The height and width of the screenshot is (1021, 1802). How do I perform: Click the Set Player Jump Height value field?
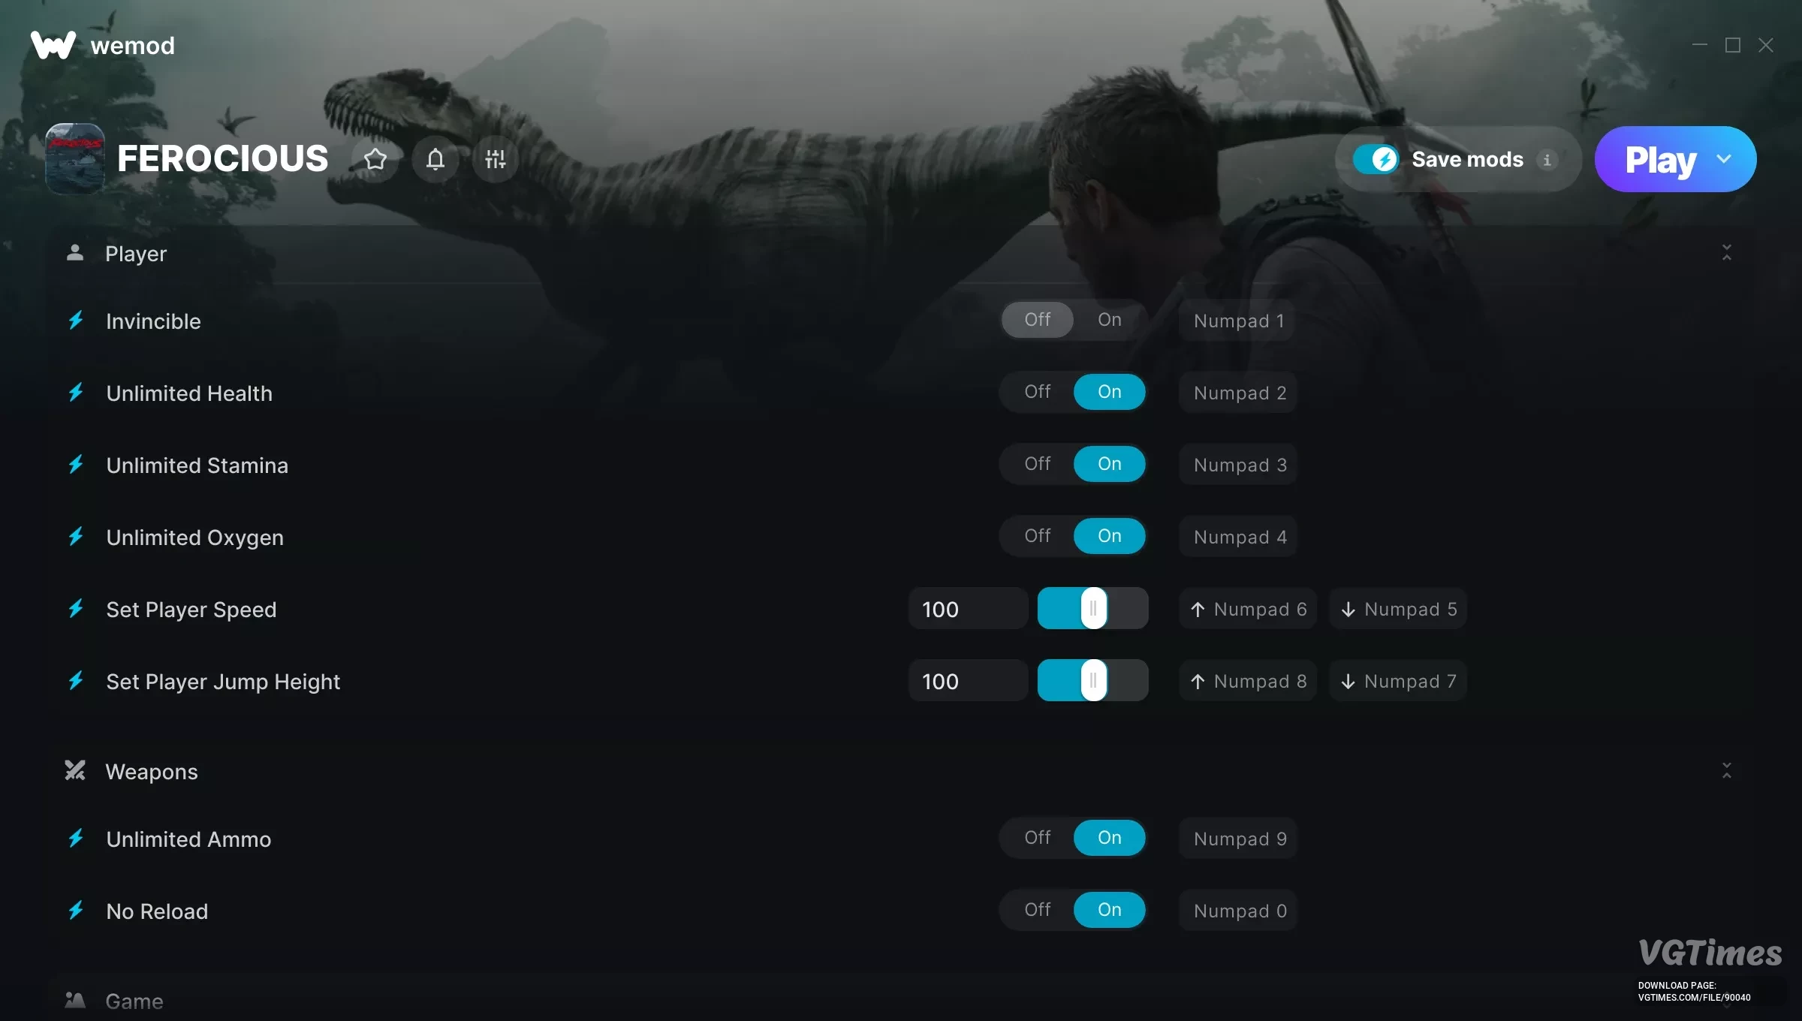point(968,681)
